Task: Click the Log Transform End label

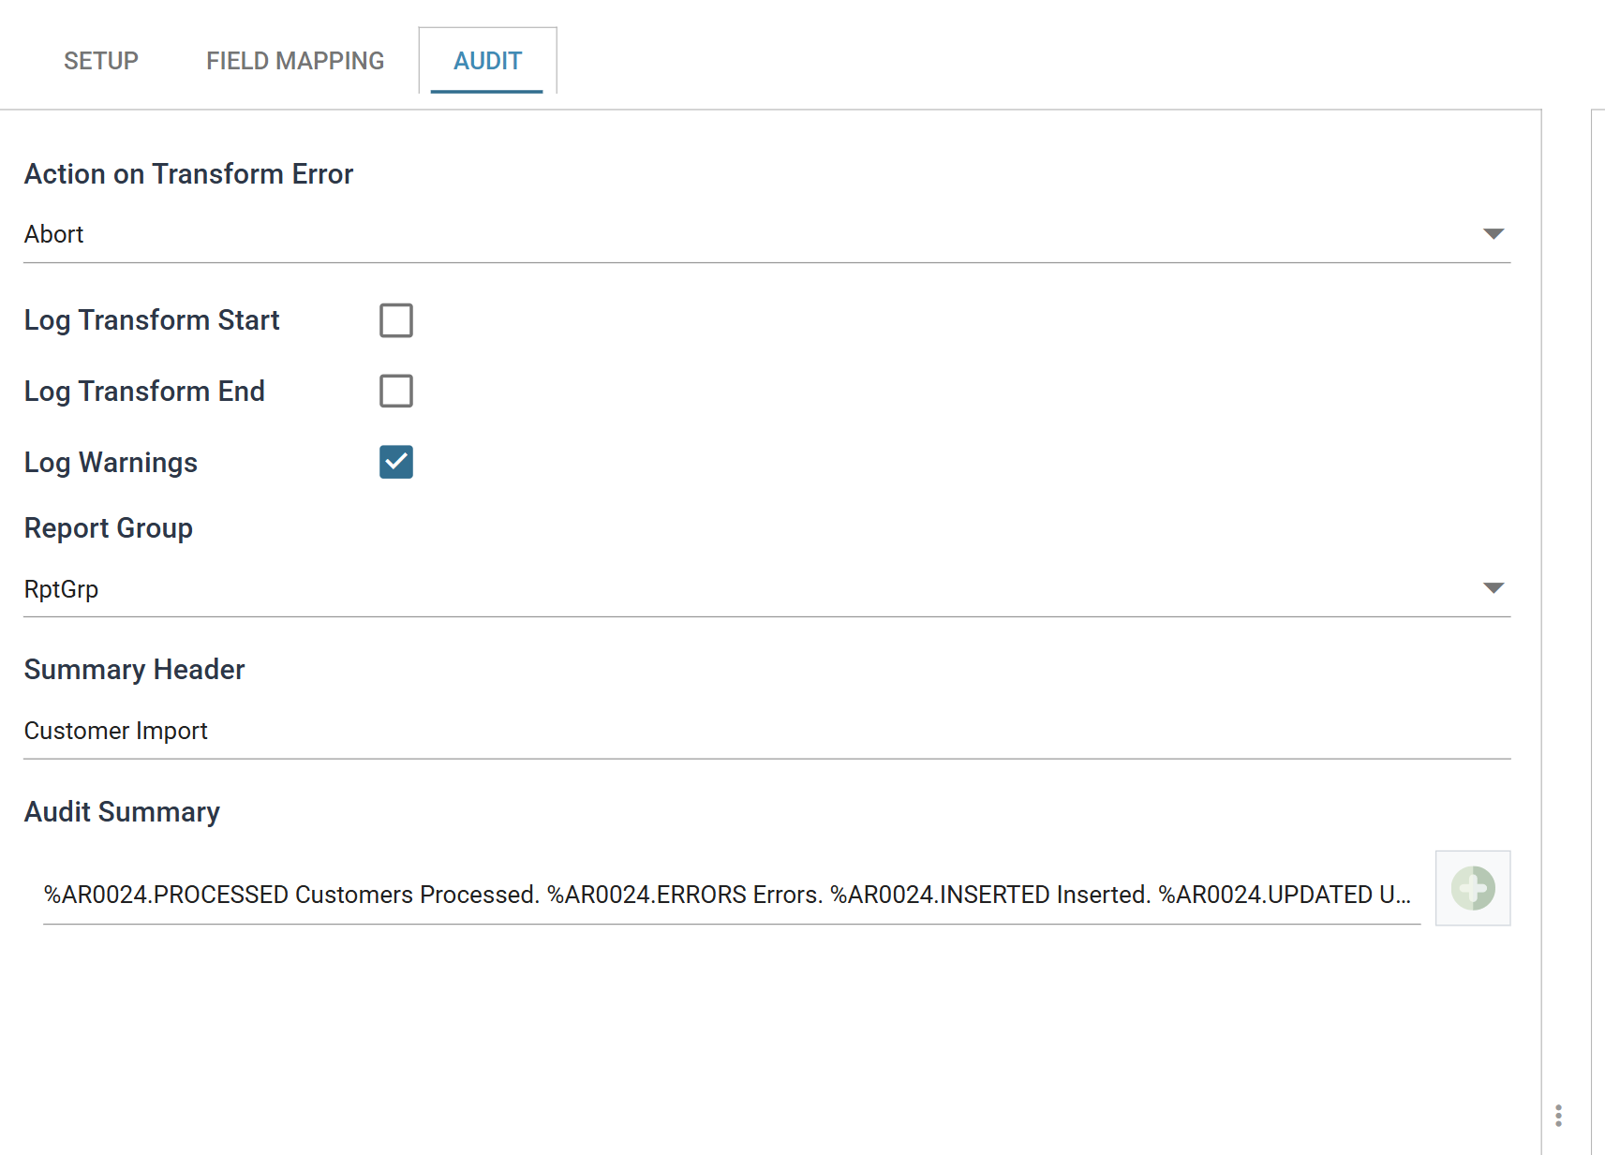Action: [x=144, y=392]
